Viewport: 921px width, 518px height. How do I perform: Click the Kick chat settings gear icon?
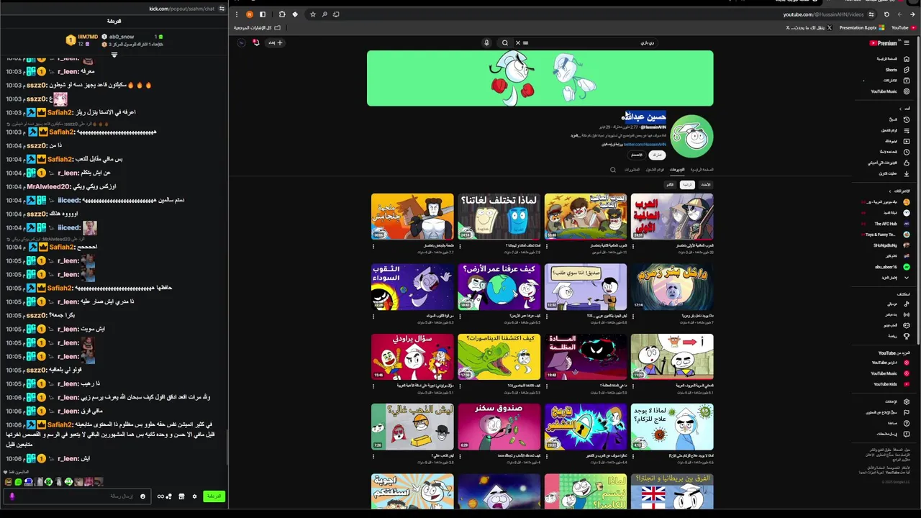(x=194, y=496)
